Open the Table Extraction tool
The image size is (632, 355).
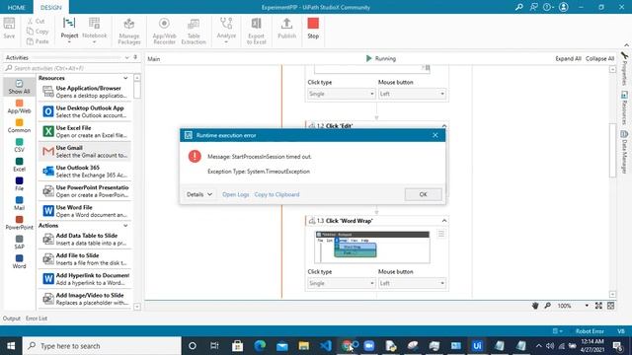click(194, 31)
